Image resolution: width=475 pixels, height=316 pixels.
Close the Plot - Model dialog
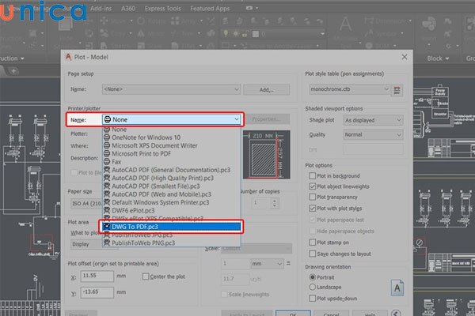404,57
